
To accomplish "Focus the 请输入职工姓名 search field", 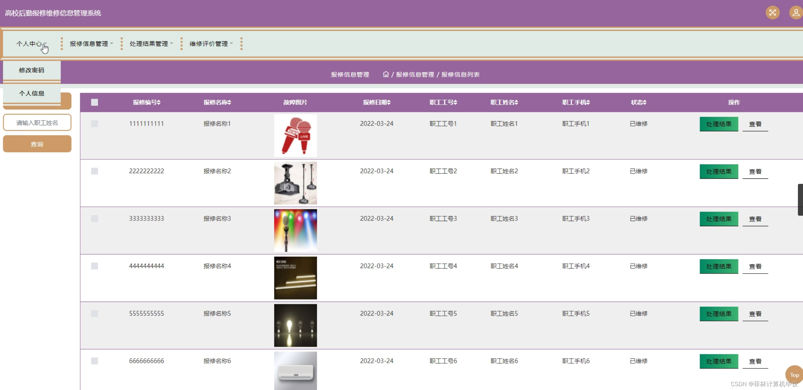I will [37, 123].
